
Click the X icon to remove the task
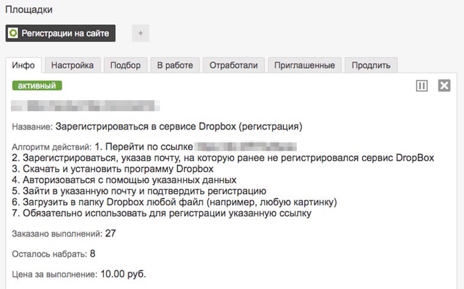444,86
